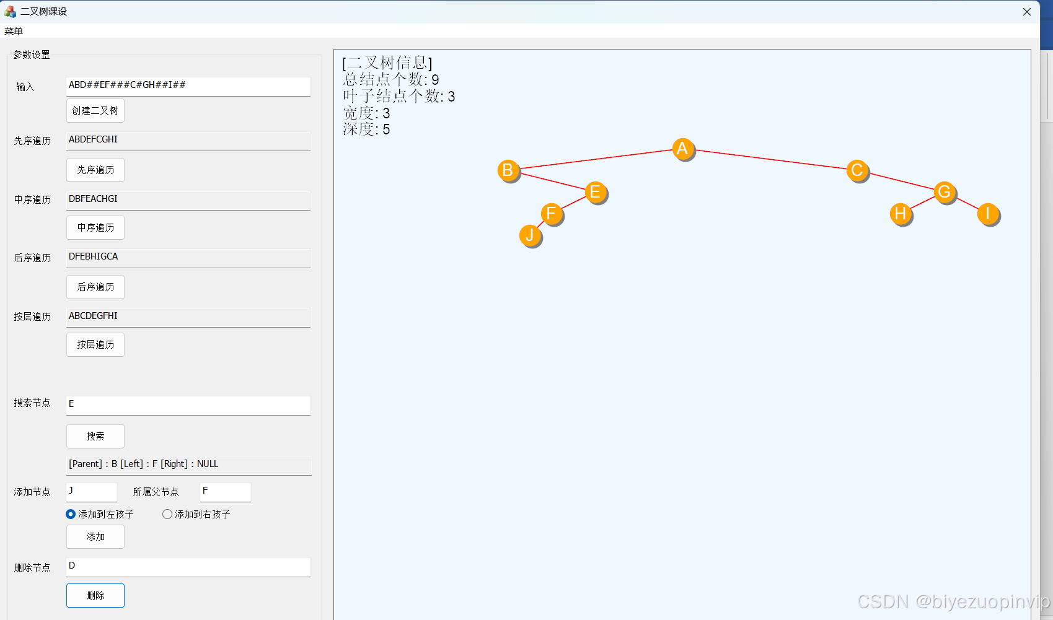Focus the 删除节点 field containing D
The image size is (1053, 620).
point(188,567)
